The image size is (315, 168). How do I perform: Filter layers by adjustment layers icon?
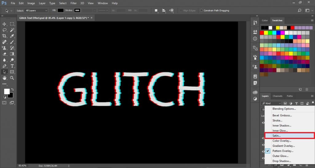click(291, 103)
